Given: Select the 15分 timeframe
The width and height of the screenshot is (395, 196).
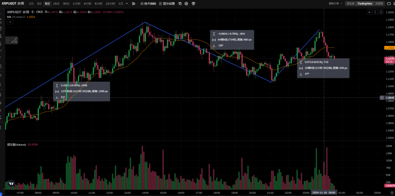Looking at the screenshot, I should (x=56, y=3).
